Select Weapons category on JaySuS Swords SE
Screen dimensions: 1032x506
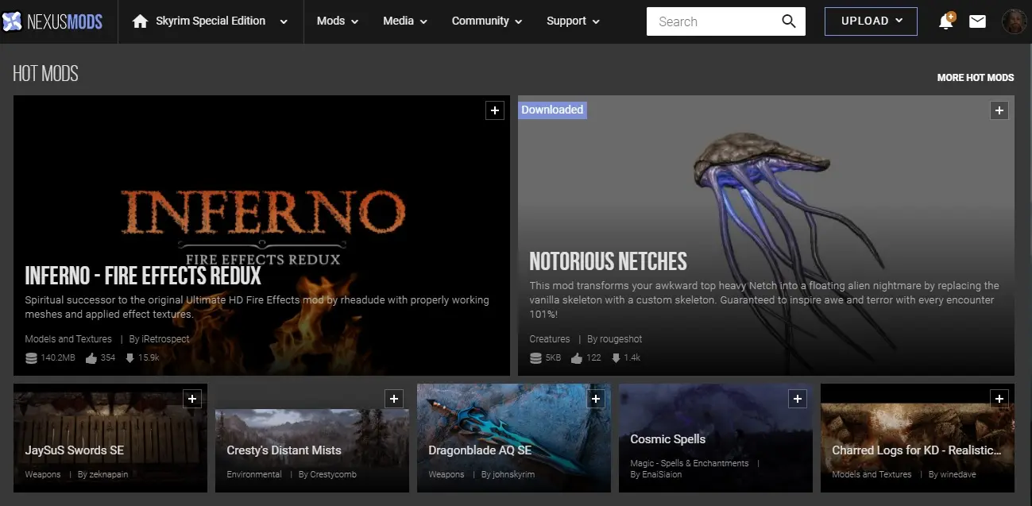(43, 475)
